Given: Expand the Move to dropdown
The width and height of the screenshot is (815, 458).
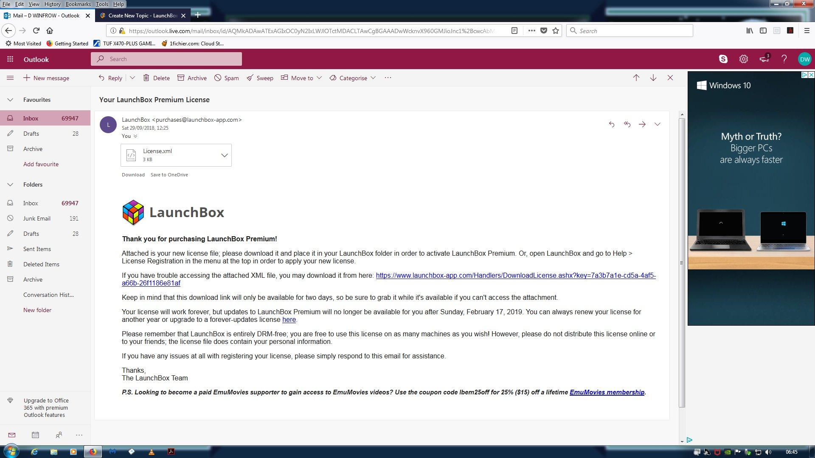Looking at the screenshot, I should 319,78.
